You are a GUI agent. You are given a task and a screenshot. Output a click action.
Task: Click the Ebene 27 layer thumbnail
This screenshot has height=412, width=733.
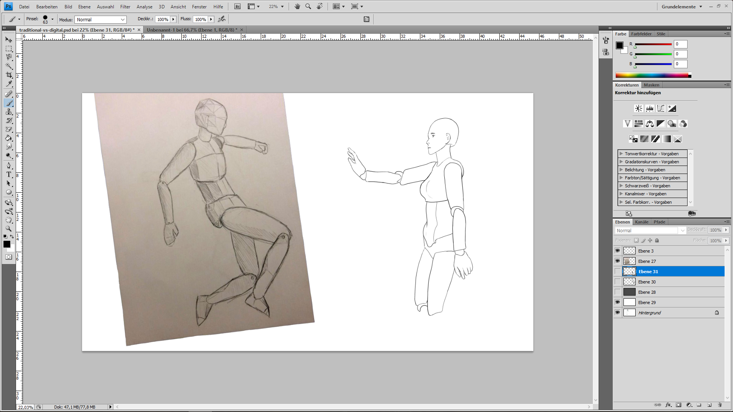click(x=629, y=261)
